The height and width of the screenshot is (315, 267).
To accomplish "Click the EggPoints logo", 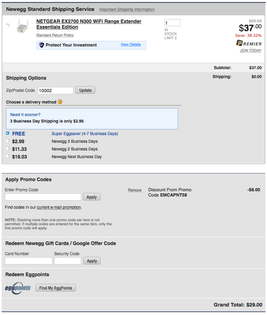I will tap(18, 288).
